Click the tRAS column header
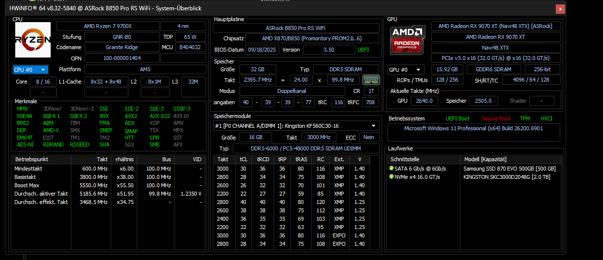Viewport: 603px width, 260px height. coord(301,159)
